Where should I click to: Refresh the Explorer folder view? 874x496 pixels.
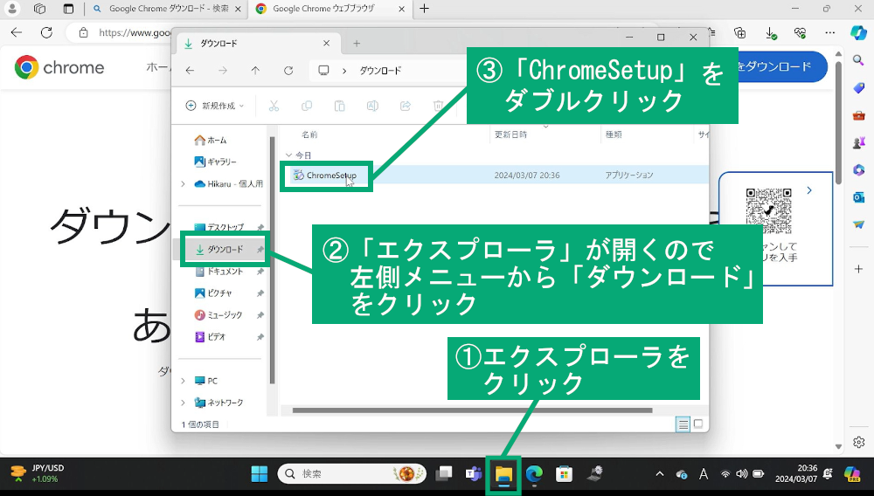pos(288,71)
